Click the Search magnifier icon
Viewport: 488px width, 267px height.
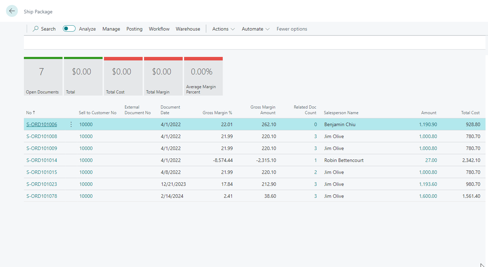35,29
